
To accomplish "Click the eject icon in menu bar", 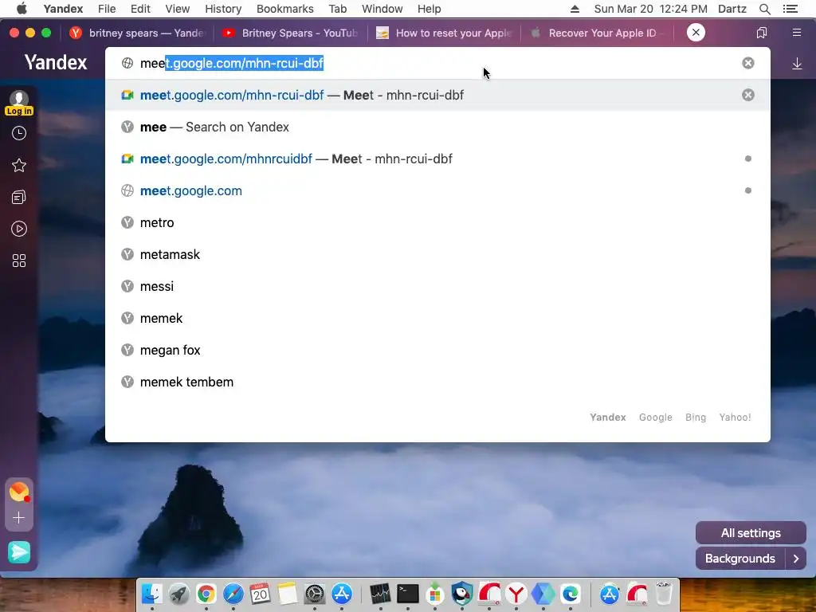I will coord(575,9).
